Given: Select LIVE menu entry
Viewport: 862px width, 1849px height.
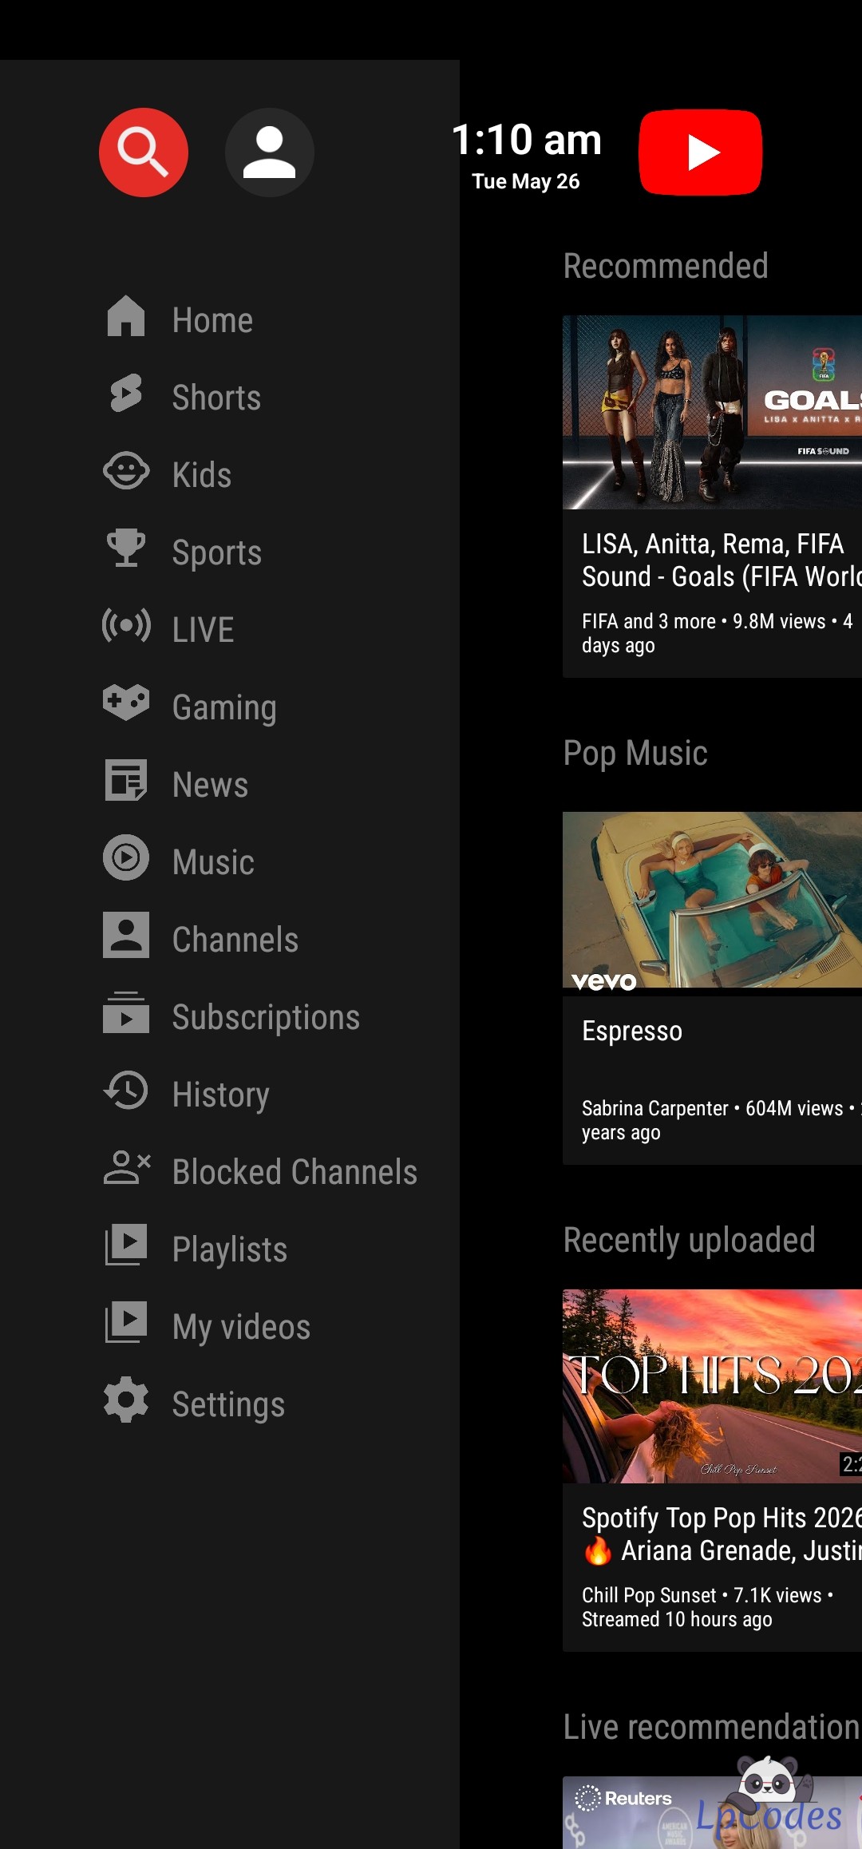Looking at the screenshot, I should click(204, 631).
